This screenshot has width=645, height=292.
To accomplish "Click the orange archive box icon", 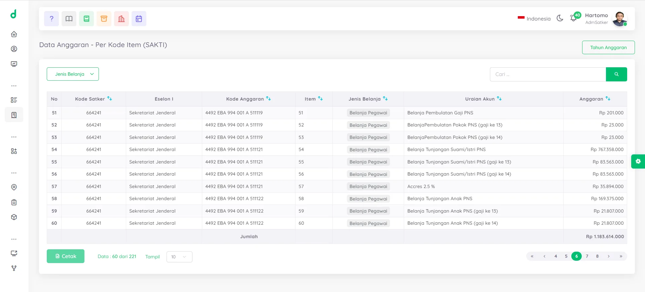I will (104, 19).
